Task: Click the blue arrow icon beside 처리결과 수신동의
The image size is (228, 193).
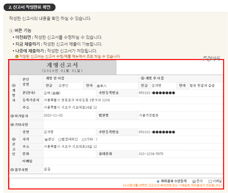Action: tap(158, 181)
